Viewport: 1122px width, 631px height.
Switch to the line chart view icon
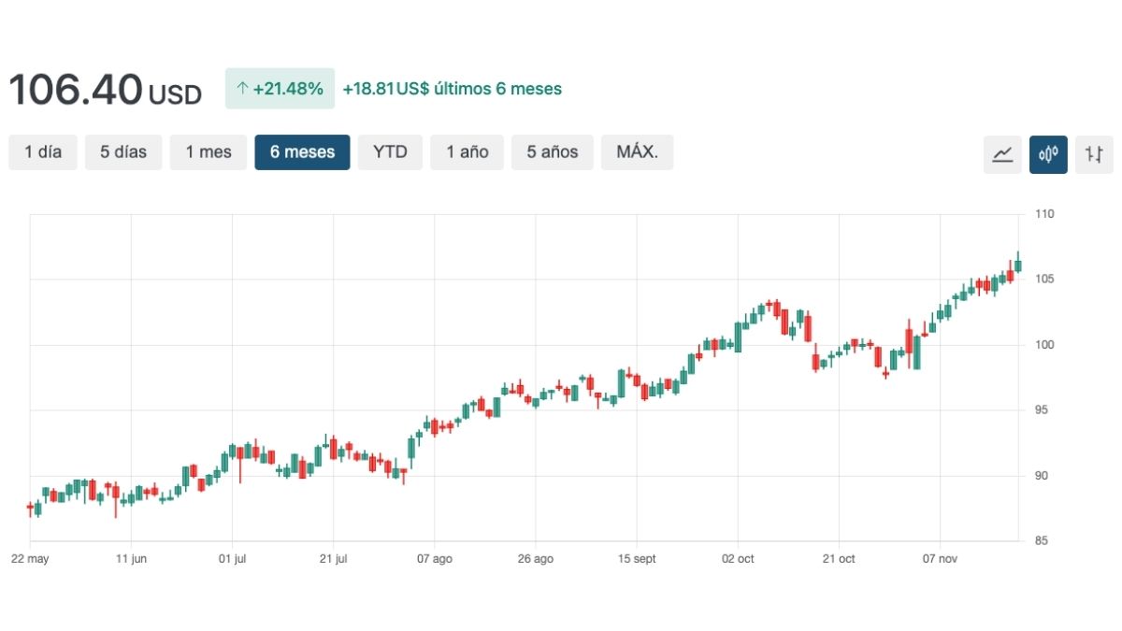click(x=1002, y=154)
